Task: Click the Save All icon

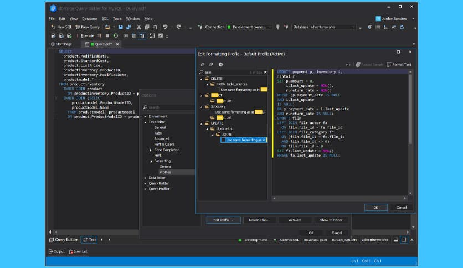Action: [128, 27]
